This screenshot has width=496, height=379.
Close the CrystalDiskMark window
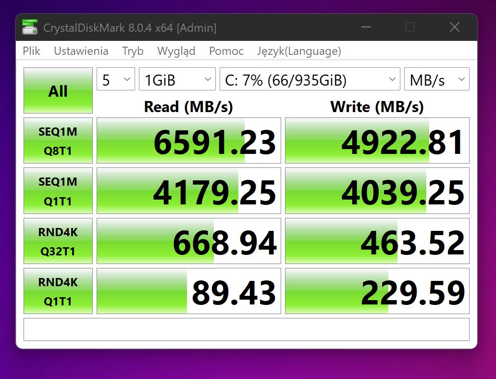point(455,27)
